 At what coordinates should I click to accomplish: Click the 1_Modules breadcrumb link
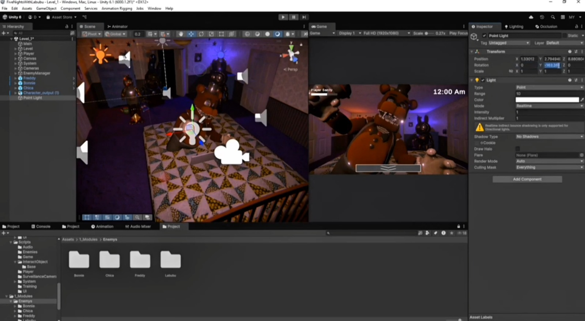88,239
